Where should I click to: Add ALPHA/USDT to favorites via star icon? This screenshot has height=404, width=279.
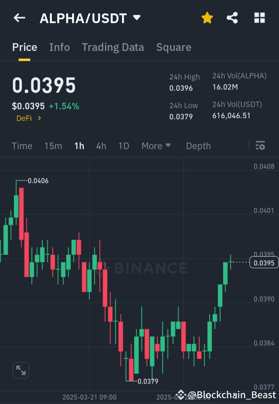(x=207, y=18)
